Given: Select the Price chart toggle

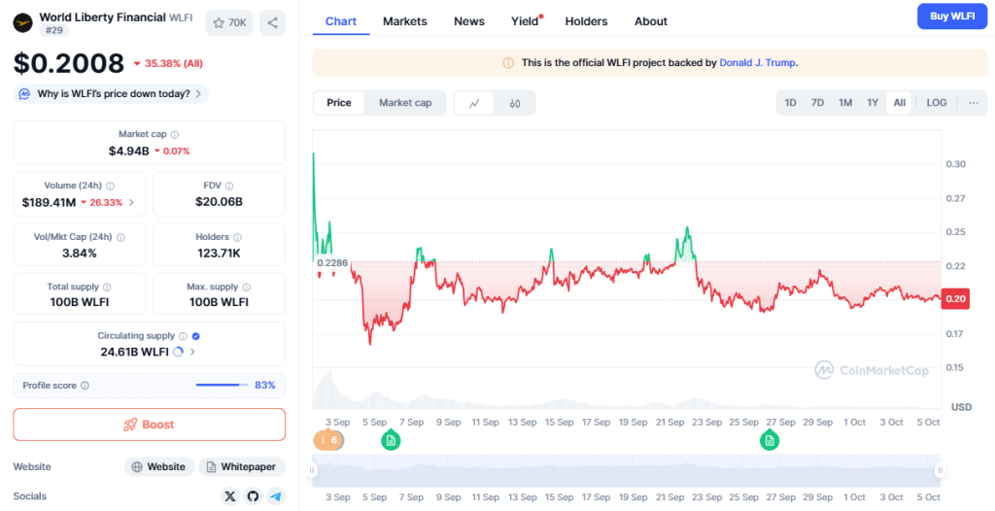Looking at the screenshot, I should [x=339, y=103].
